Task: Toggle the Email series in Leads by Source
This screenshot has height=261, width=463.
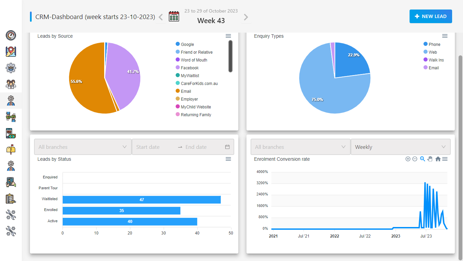Action: click(x=183, y=91)
